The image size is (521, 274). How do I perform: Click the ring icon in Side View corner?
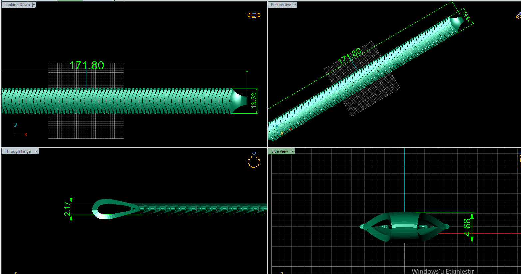(520, 159)
